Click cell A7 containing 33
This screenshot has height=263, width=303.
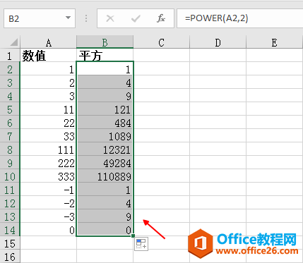49,135
